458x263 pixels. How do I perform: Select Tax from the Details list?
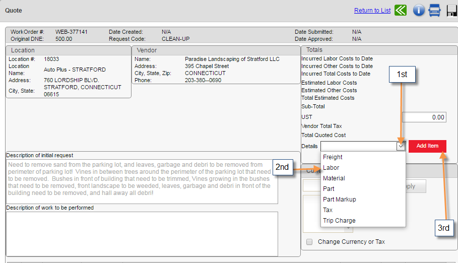click(328, 210)
